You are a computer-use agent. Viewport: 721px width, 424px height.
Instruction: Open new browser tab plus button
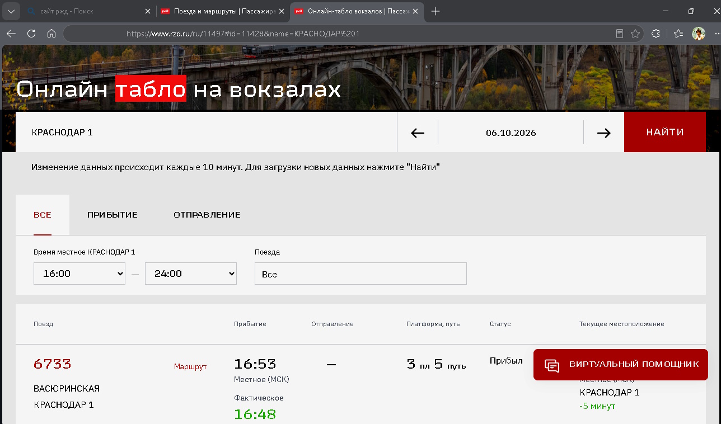click(x=436, y=11)
